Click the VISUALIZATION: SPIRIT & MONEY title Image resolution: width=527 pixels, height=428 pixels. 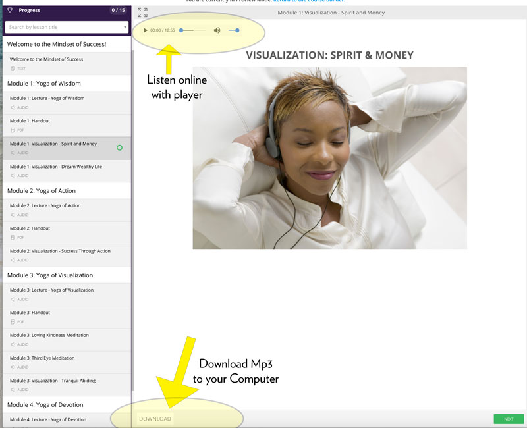[x=330, y=55]
